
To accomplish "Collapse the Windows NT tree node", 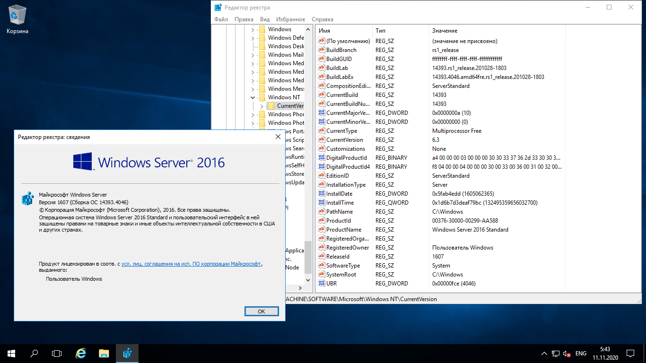I will pyautogui.click(x=253, y=97).
